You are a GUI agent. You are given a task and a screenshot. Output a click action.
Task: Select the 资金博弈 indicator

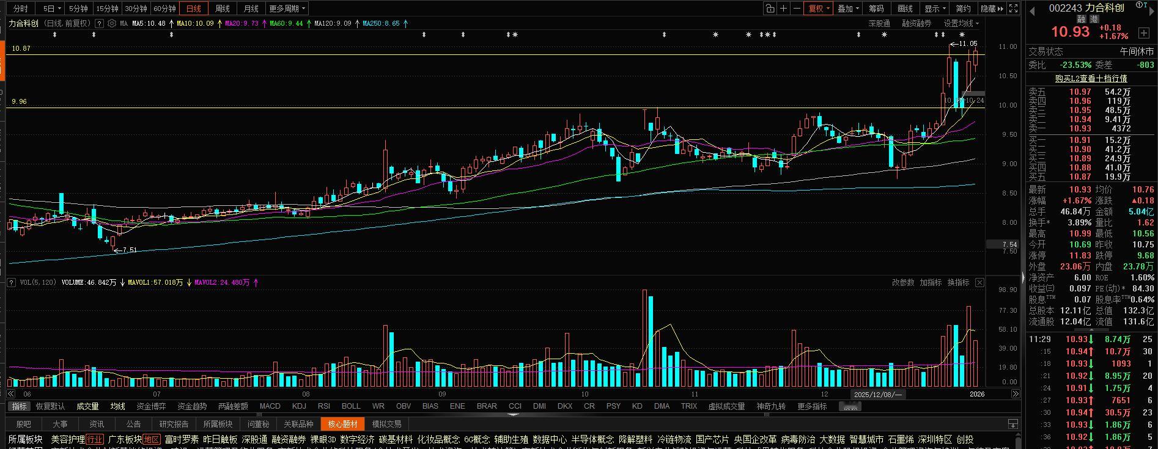coord(151,406)
